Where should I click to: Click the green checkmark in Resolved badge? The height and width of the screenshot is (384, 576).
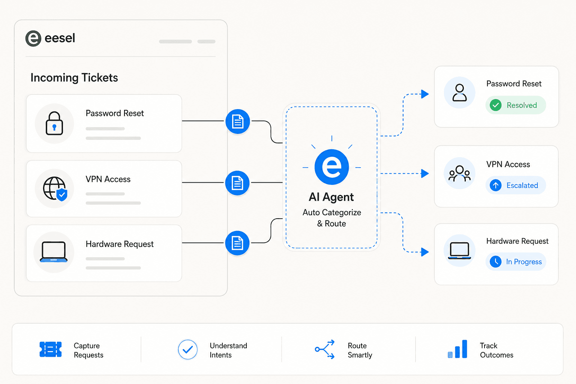496,105
